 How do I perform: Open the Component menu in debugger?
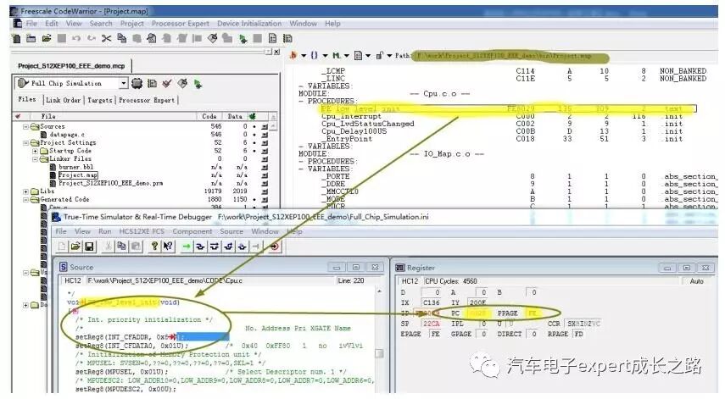[192, 231]
